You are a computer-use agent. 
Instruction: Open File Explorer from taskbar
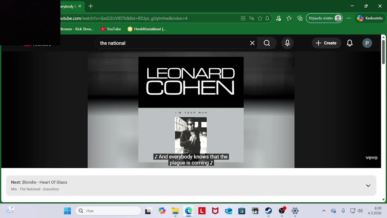click(x=175, y=211)
